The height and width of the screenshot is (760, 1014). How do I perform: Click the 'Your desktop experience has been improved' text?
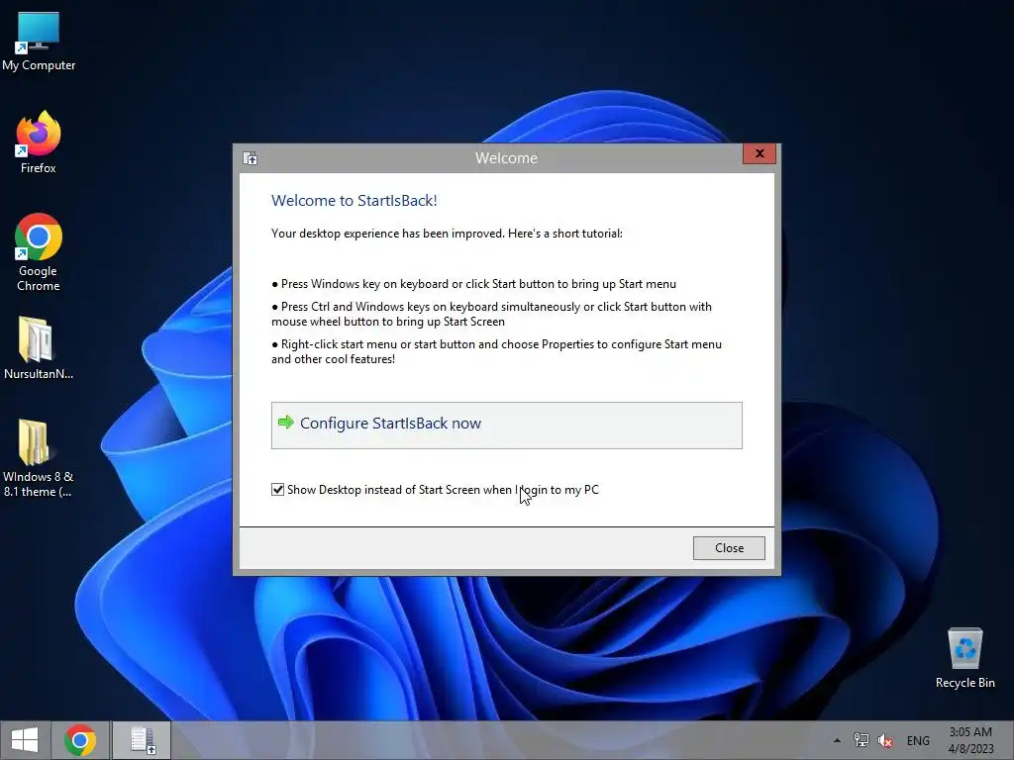point(447,234)
